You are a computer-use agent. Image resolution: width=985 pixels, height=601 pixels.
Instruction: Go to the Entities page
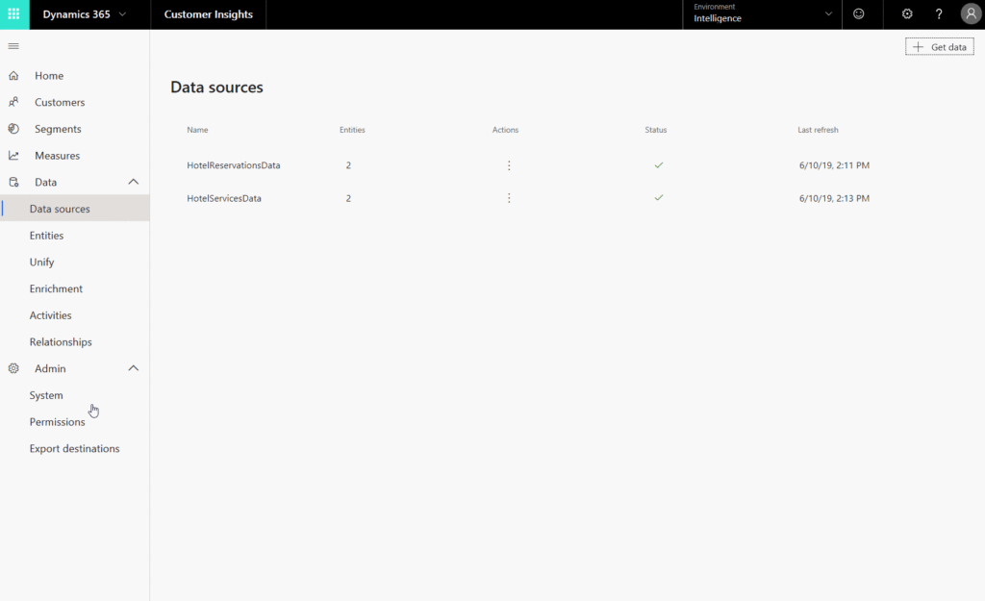46,235
